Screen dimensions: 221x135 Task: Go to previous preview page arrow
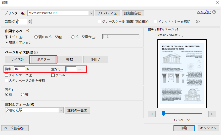click(152, 114)
